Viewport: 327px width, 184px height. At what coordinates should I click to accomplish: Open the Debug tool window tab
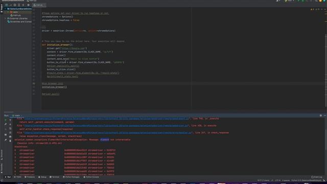(42, 177)
